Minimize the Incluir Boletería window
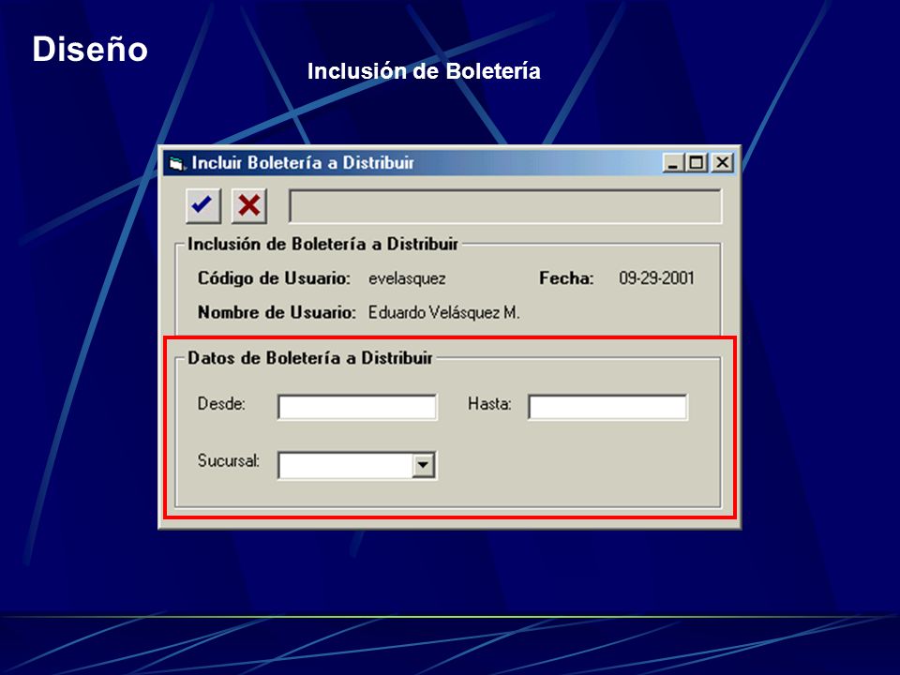This screenshot has height=675, width=900. click(674, 163)
